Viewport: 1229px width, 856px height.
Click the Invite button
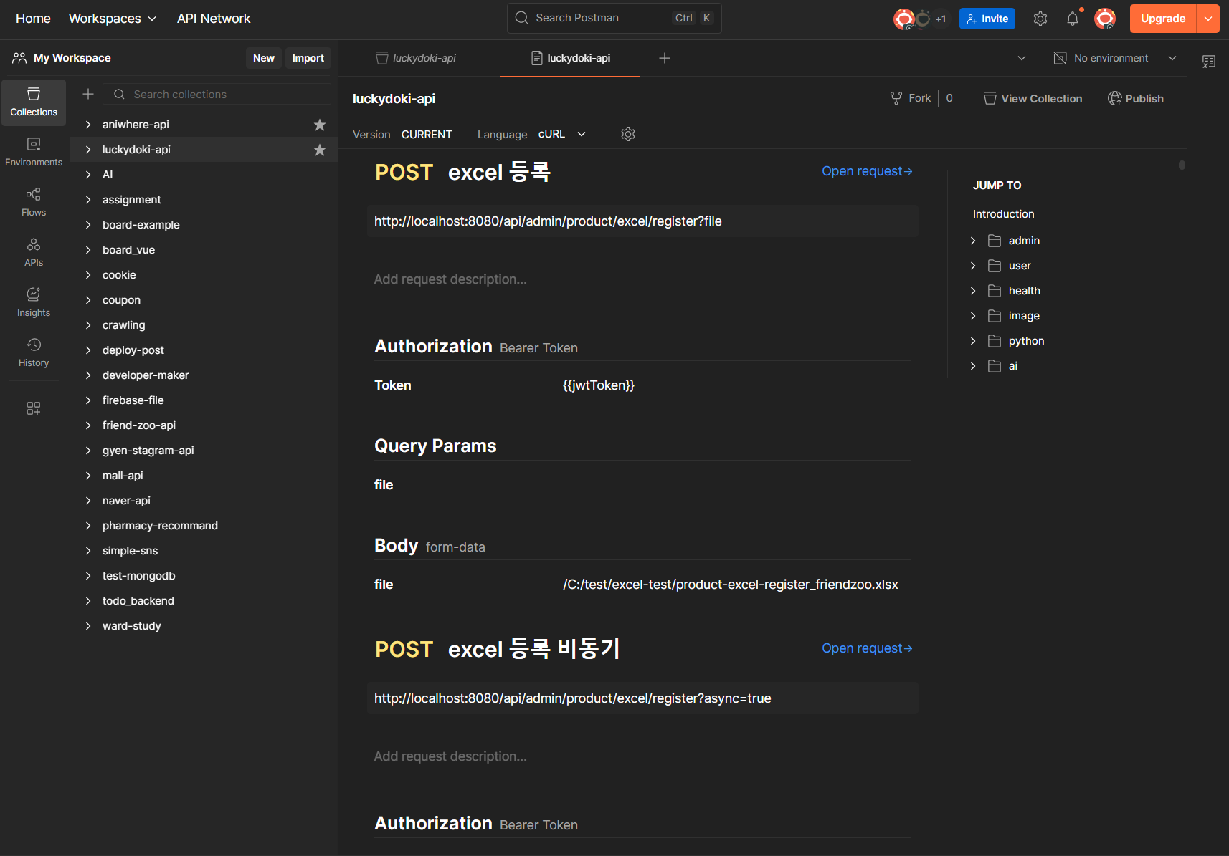click(x=987, y=19)
